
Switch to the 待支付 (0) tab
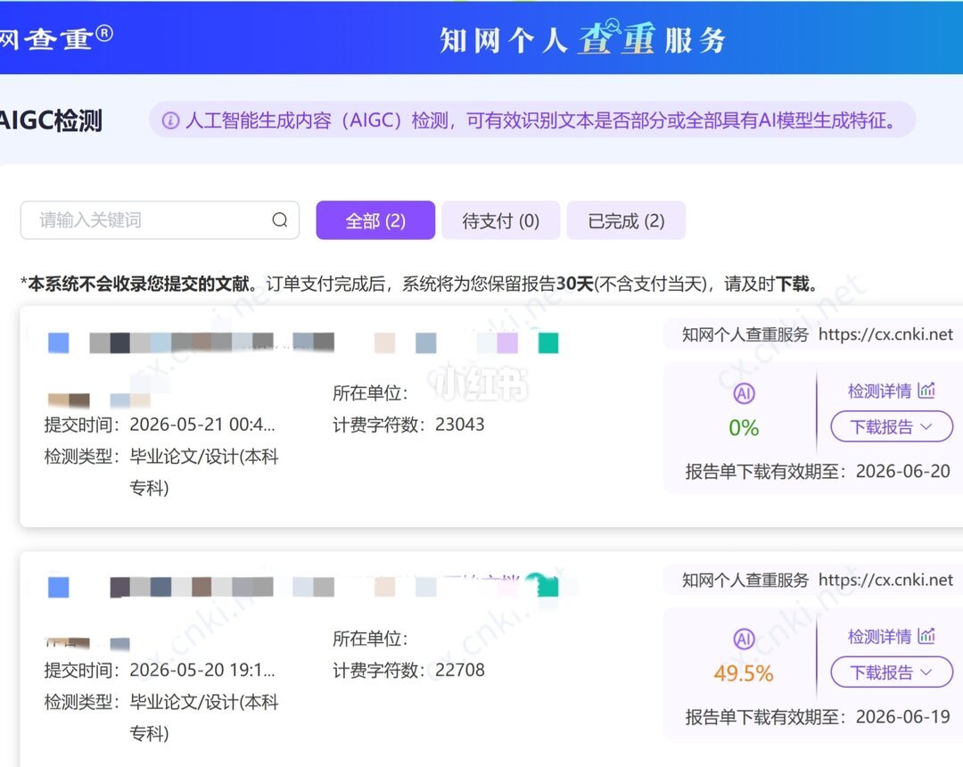pyautogui.click(x=500, y=220)
